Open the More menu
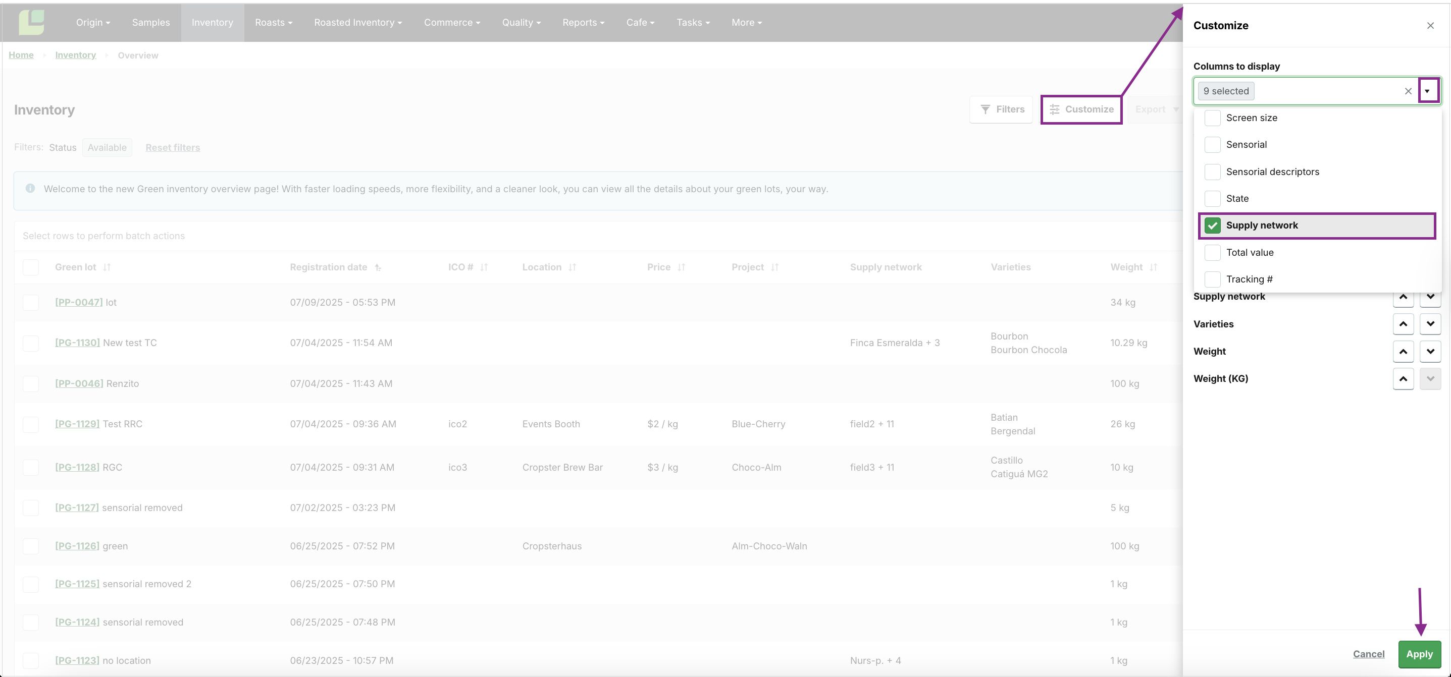This screenshot has height=677, width=1451. coord(746,23)
